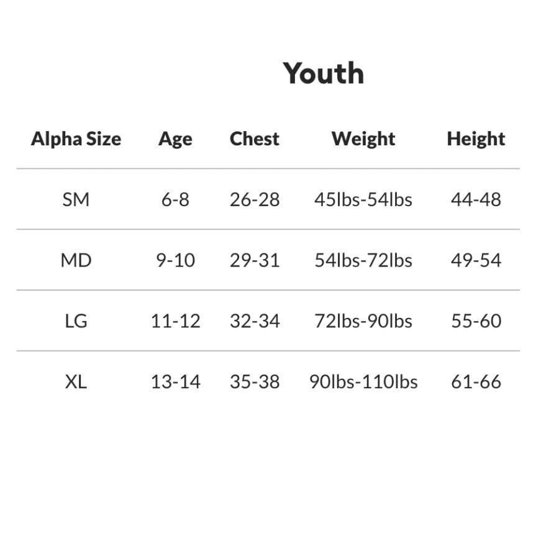Screen dimensions: 559x559
Task: Select the MD size cell
Action: pyautogui.click(x=76, y=260)
